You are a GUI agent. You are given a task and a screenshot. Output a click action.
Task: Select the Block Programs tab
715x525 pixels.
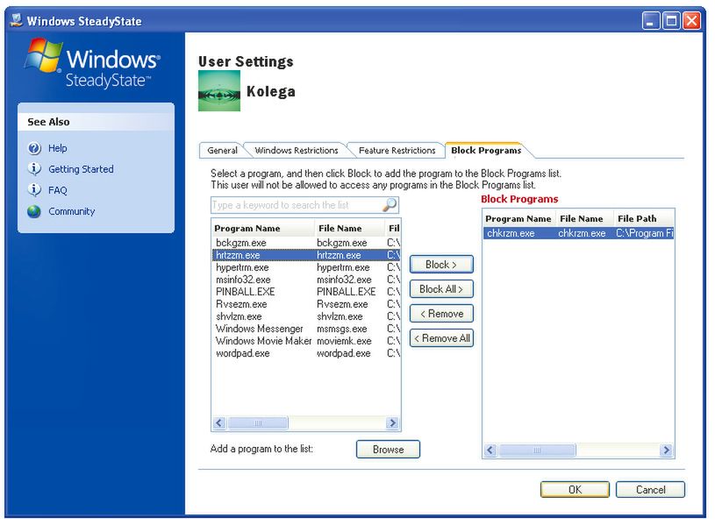pyautogui.click(x=486, y=150)
